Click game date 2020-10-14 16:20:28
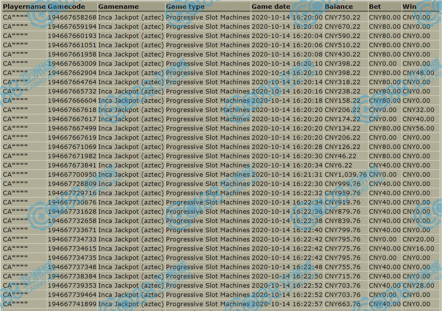The width and height of the screenshot is (442, 311). pyautogui.click(x=287, y=147)
